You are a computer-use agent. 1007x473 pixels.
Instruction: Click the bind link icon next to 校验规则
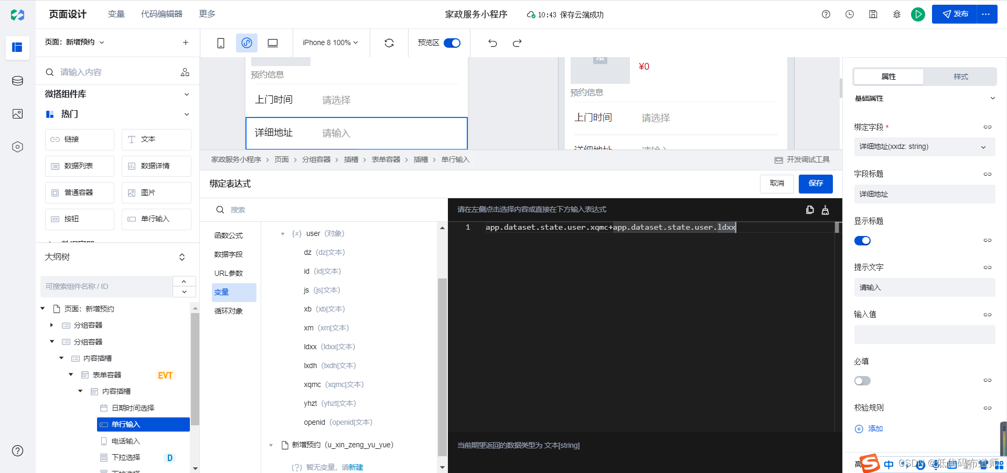[x=988, y=408]
